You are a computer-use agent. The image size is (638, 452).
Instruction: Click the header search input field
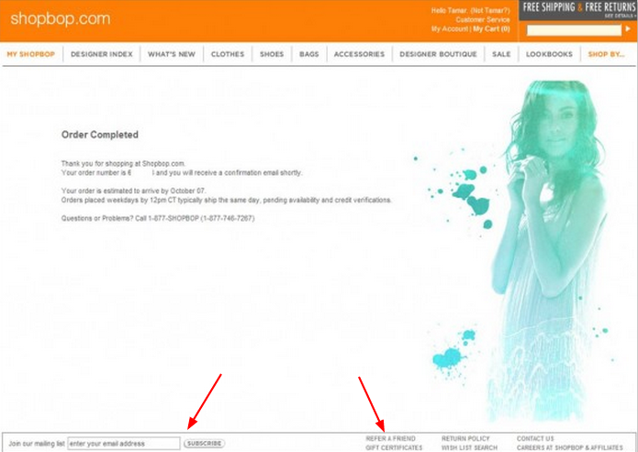point(574,29)
